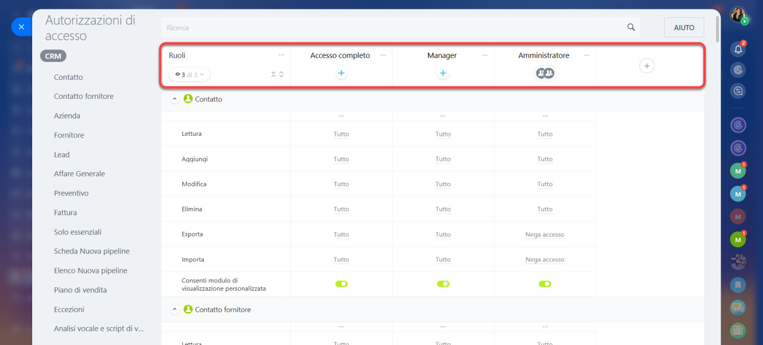763x345 pixels.
Task: Change Importa permission for Amministratore
Action: (x=545, y=260)
